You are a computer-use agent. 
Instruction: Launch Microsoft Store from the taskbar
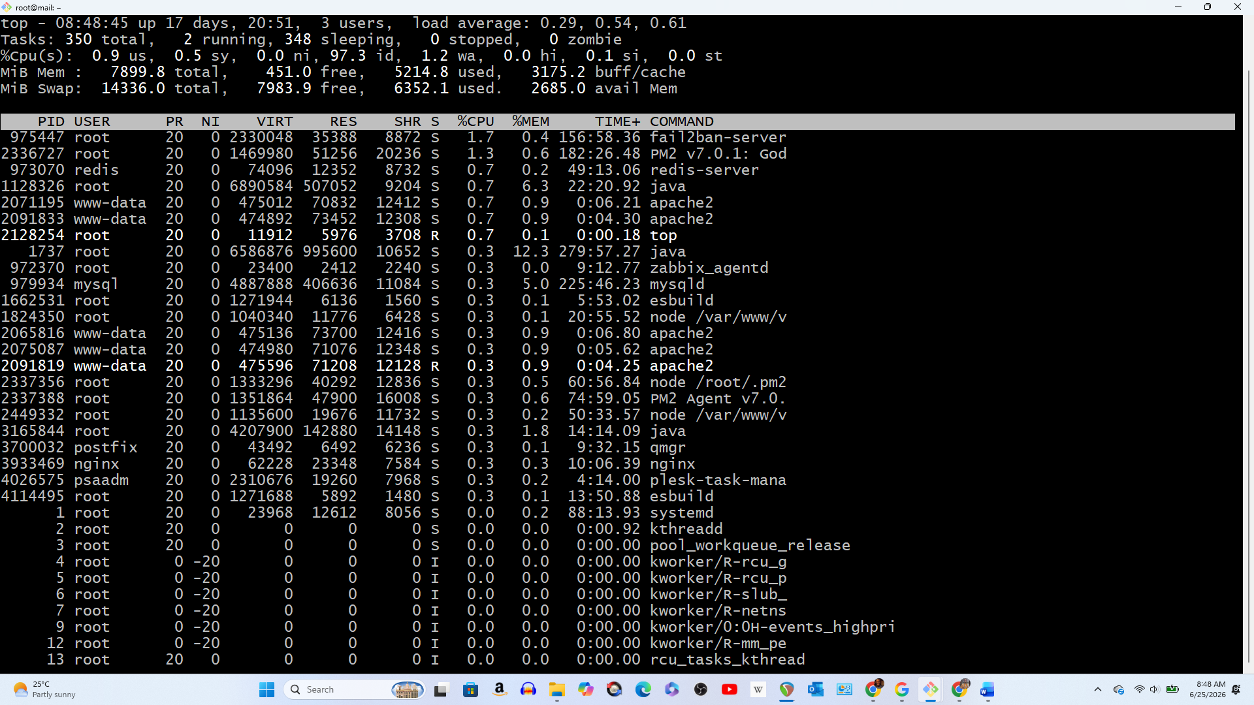[x=470, y=689]
